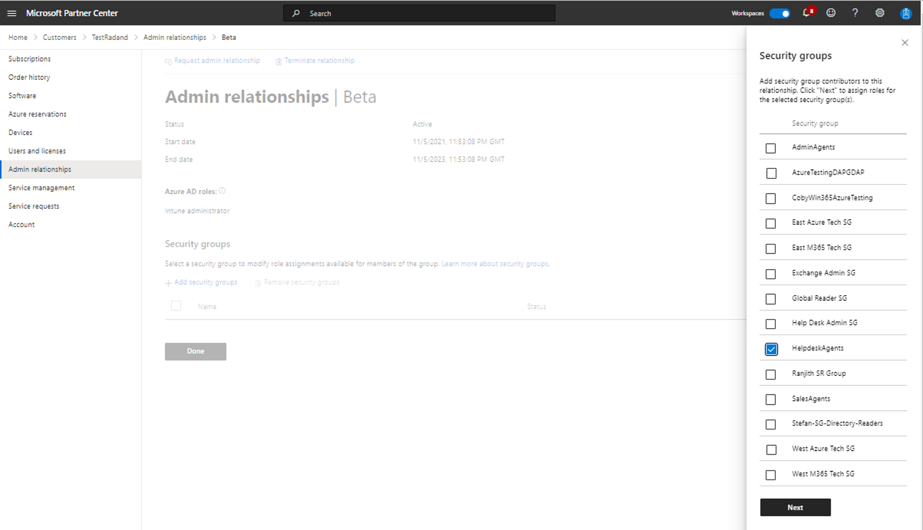Viewport: 923px width, 530px height.
Task: Click the plus icon for Add security groups
Action: (x=168, y=283)
